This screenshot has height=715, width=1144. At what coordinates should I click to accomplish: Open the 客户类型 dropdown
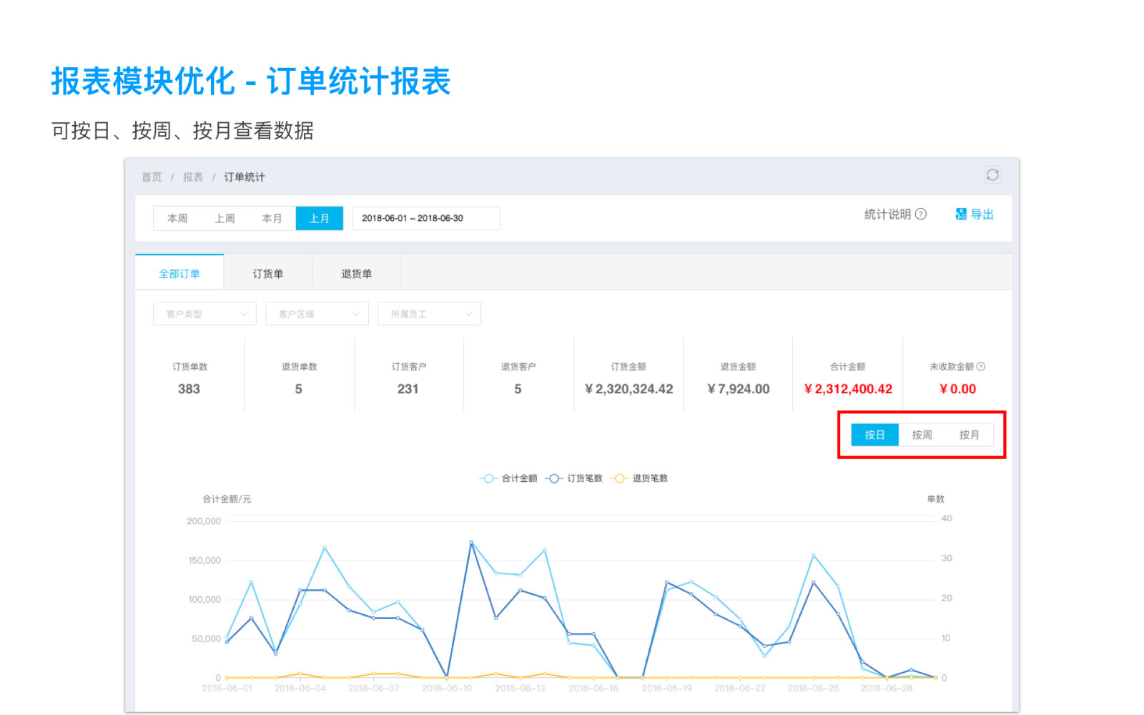[204, 314]
